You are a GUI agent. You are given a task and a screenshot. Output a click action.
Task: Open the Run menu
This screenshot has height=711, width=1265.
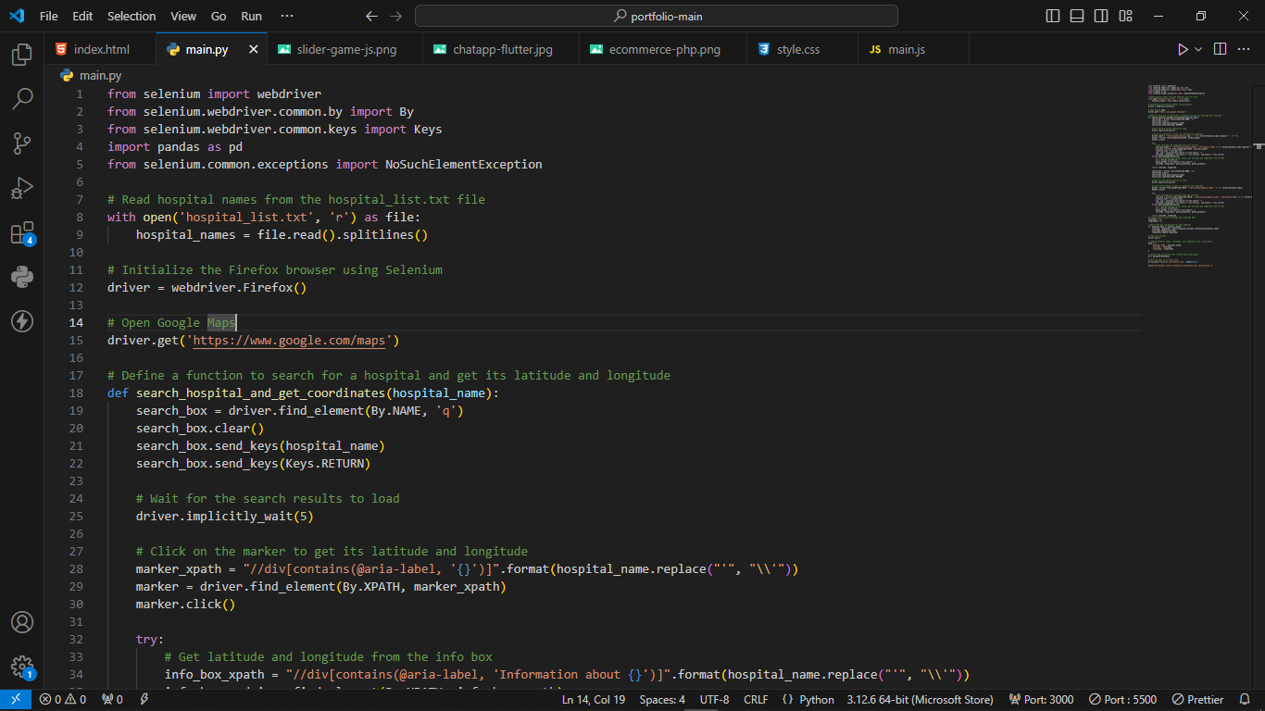click(x=251, y=16)
